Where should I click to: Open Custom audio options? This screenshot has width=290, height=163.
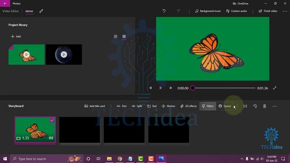click(x=237, y=11)
